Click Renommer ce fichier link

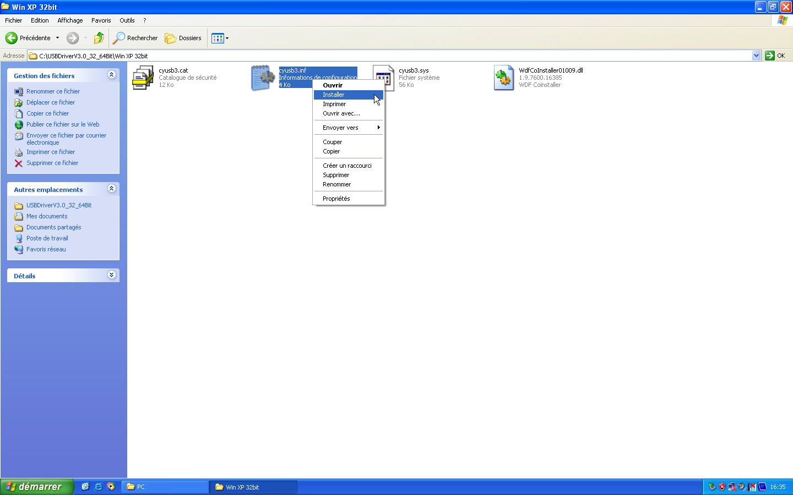pos(53,91)
